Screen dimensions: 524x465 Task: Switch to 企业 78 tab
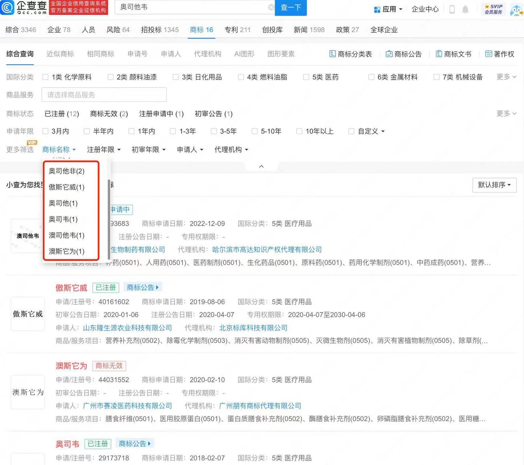pyautogui.click(x=59, y=30)
